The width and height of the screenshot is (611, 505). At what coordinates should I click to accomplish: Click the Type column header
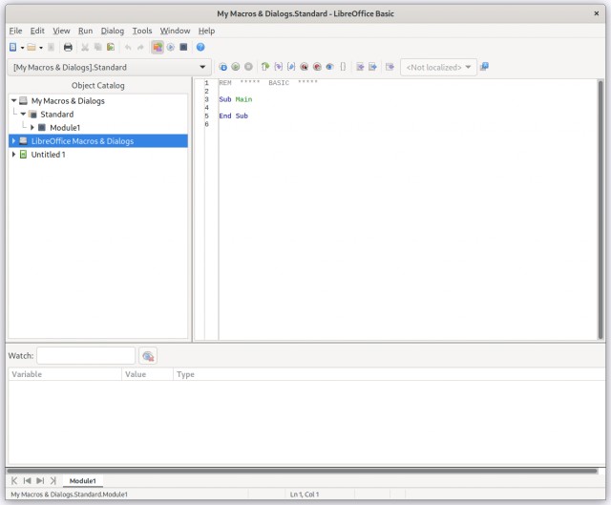click(x=389, y=374)
